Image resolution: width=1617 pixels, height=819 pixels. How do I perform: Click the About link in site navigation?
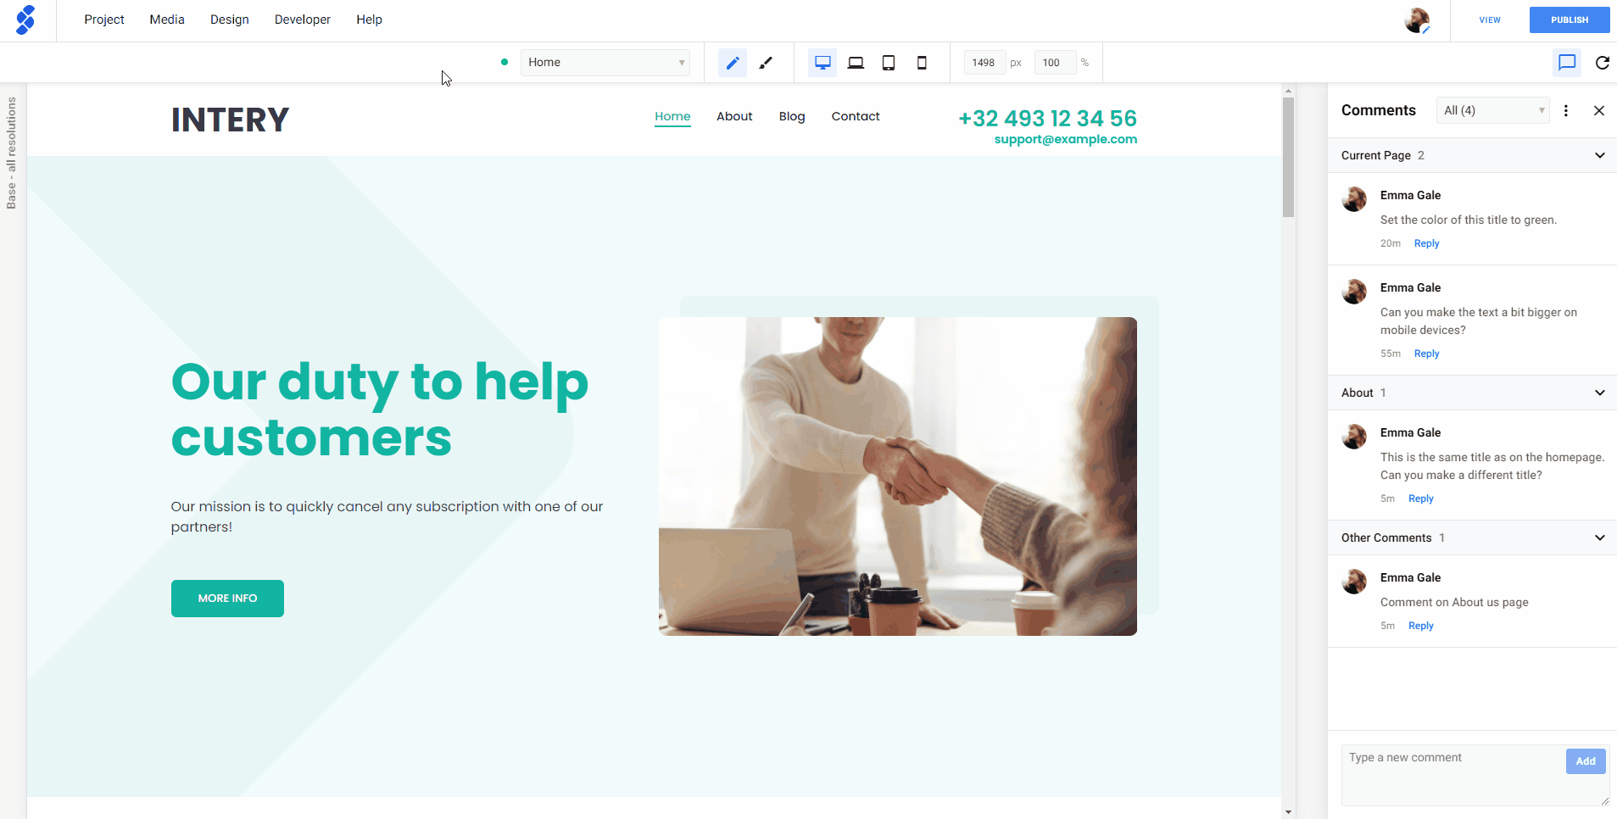click(734, 116)
